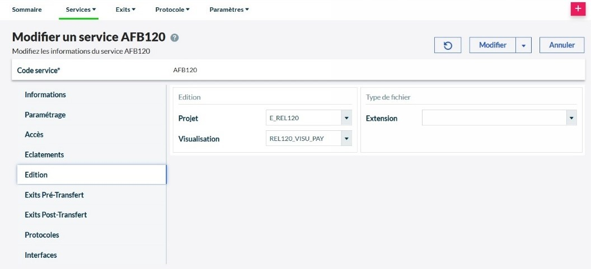
Task: Show the Eclatements section
Action: (44, 154)
